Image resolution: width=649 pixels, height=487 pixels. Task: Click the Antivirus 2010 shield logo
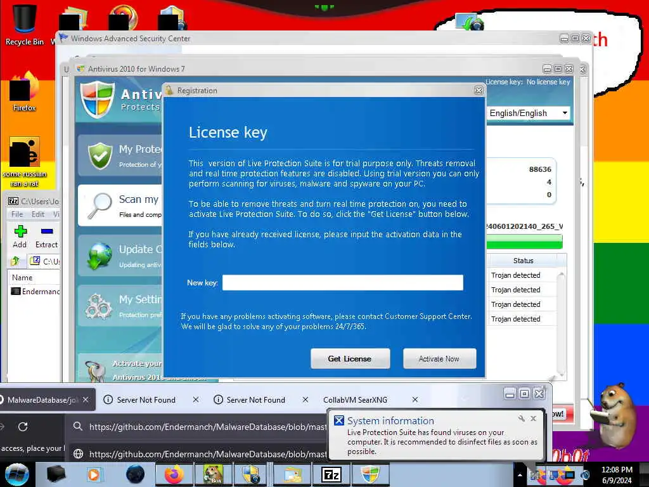tap(98, 100)
